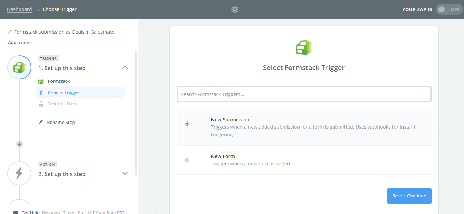Click the Get Help link

(30, 212)
